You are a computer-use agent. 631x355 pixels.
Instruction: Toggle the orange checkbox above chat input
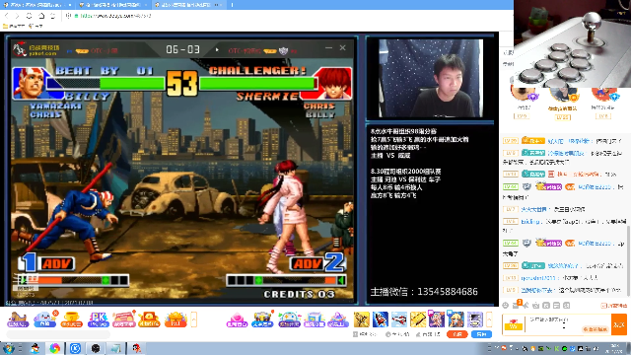[x=603, y=306]
